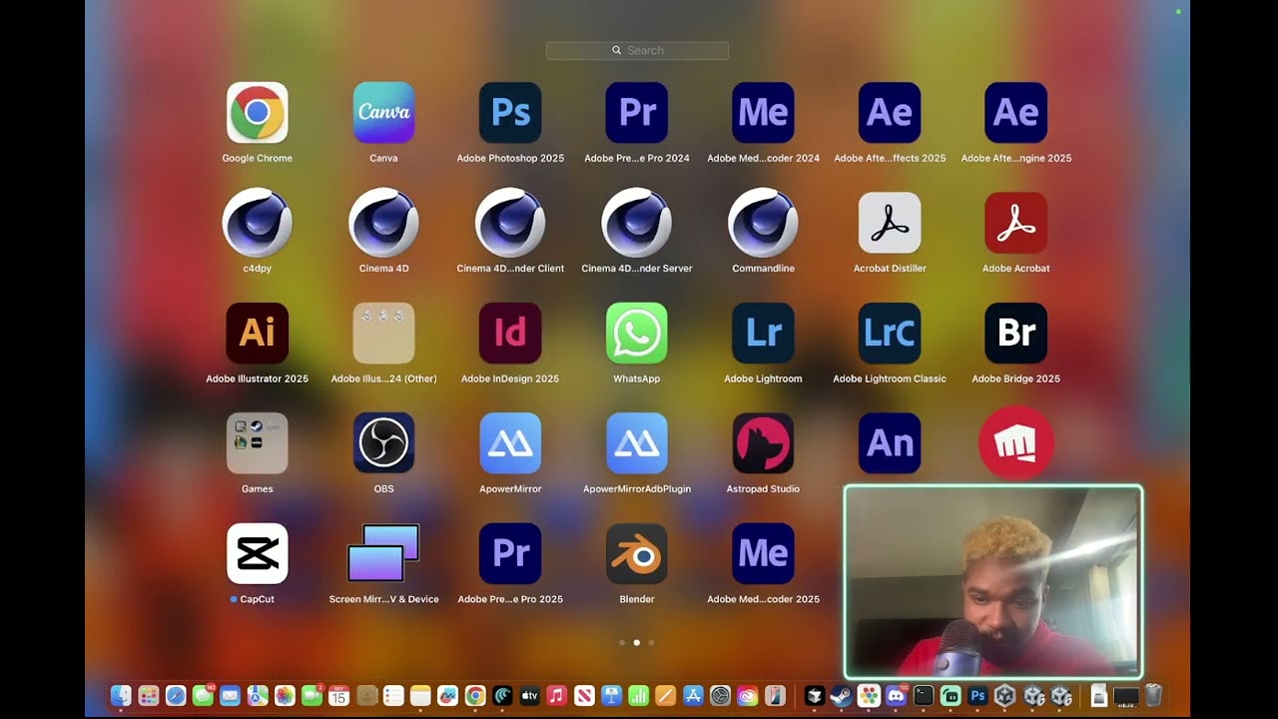Open App Store from the Dock

coord(694,695)
